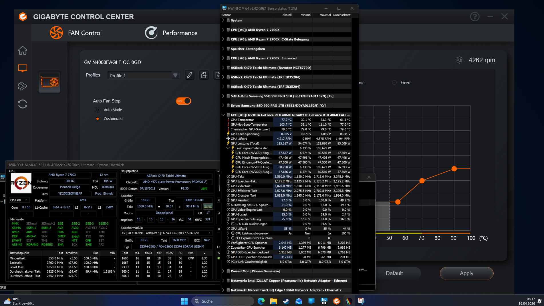Open the Speichermodule DIMM dropdown

166,233
